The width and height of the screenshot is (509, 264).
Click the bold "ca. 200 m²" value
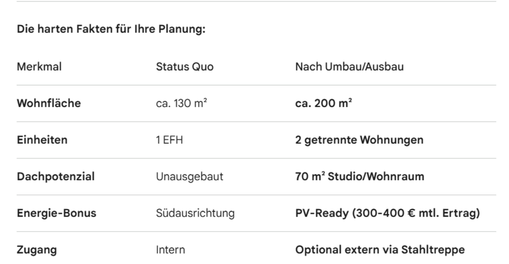pos(323,103)
